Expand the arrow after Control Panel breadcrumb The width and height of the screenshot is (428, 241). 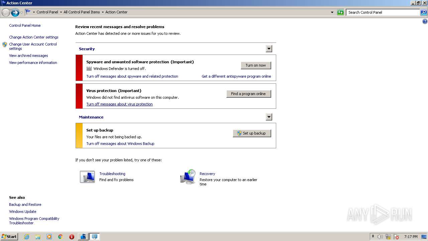61,12
